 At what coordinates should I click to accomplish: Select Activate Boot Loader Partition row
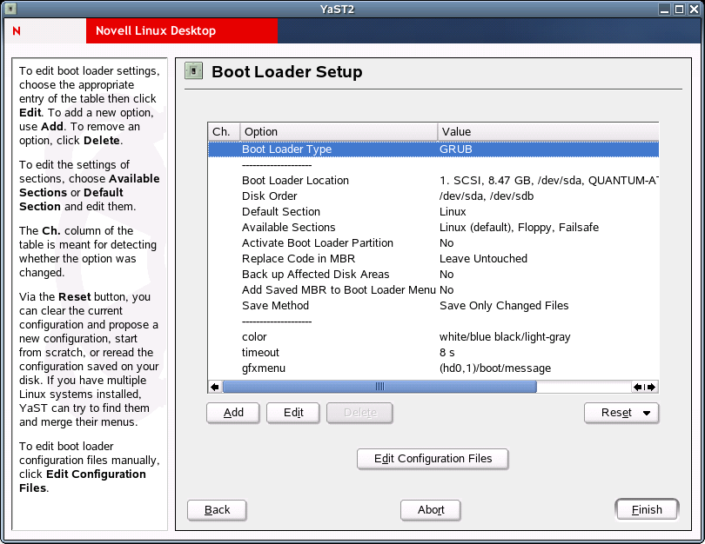pyautogui.click(x=433, y=243)
